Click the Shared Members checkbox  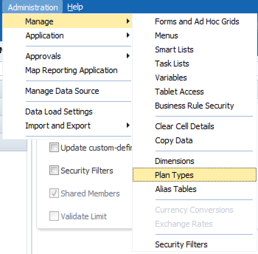(54, 193)
